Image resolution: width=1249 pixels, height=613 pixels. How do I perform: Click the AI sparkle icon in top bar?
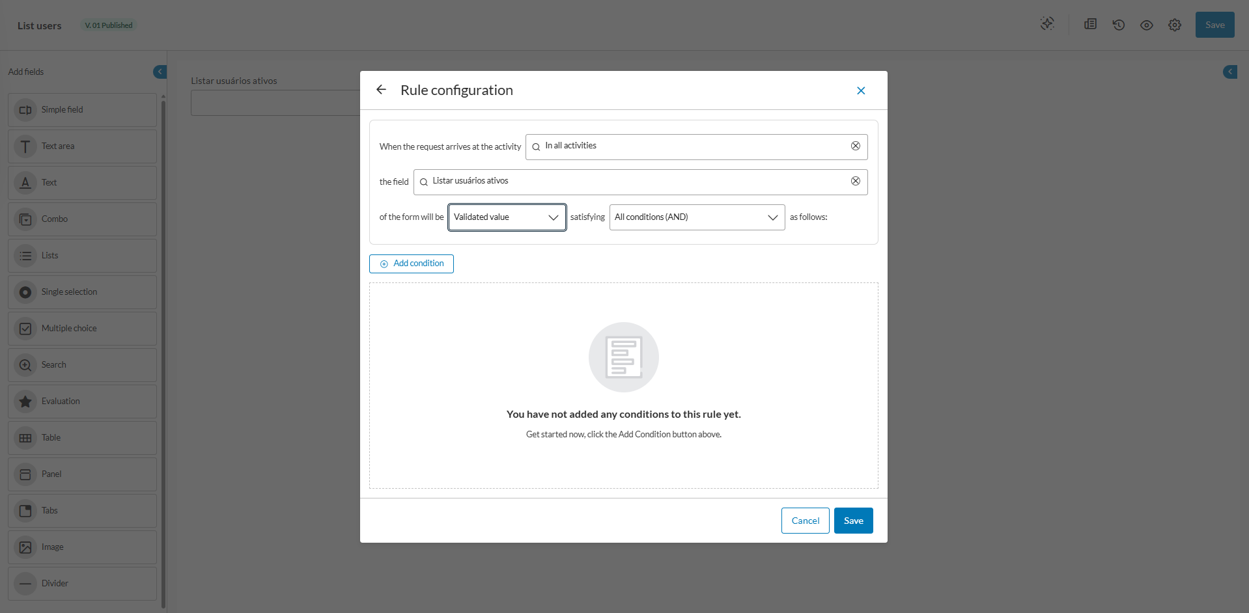point(1047,24)
